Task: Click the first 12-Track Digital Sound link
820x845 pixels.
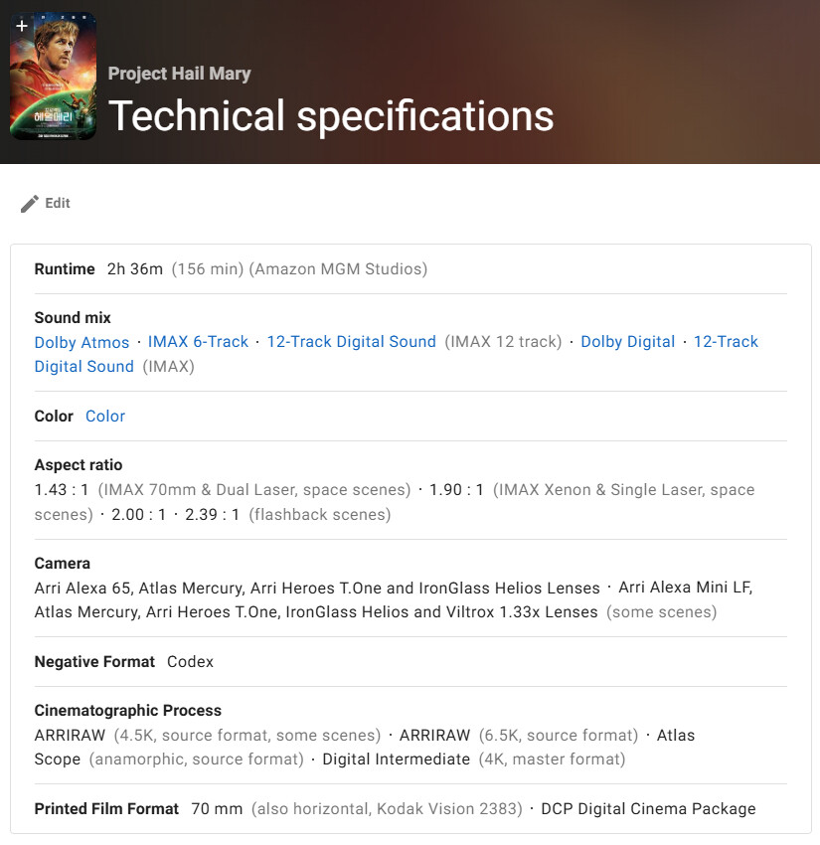Action: [x=351, y=342]
